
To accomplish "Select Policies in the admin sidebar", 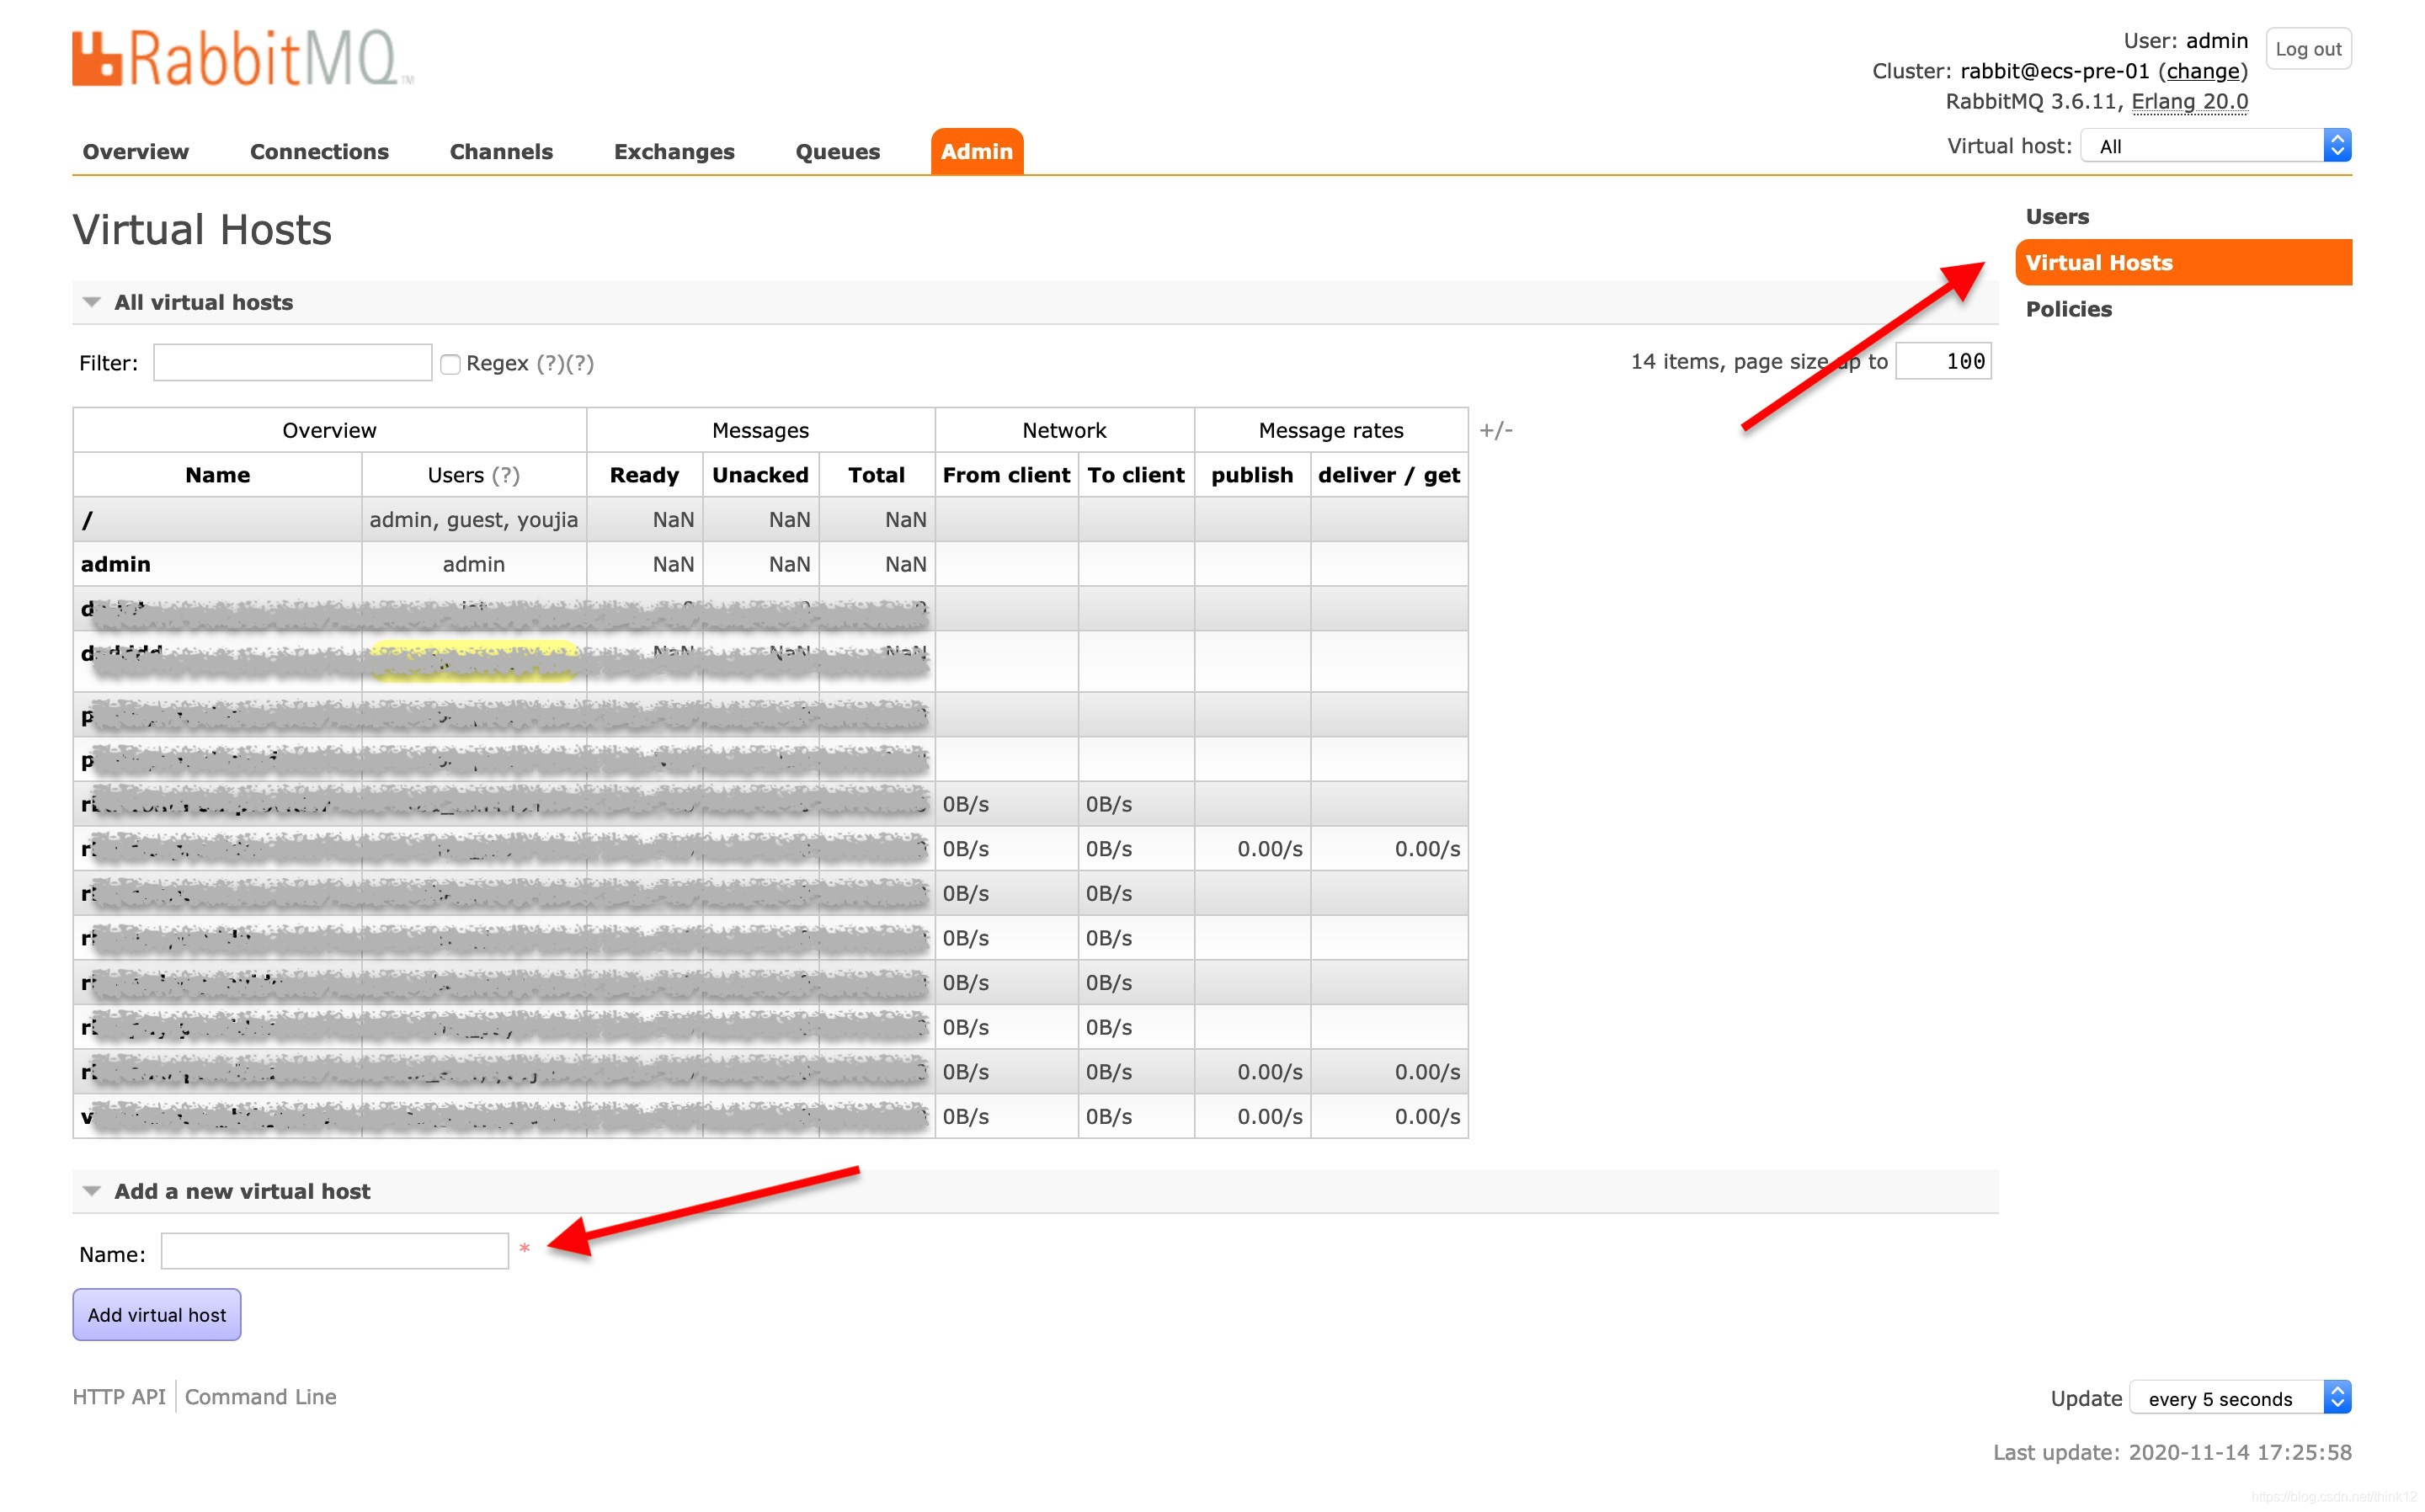I will 2068,309.
